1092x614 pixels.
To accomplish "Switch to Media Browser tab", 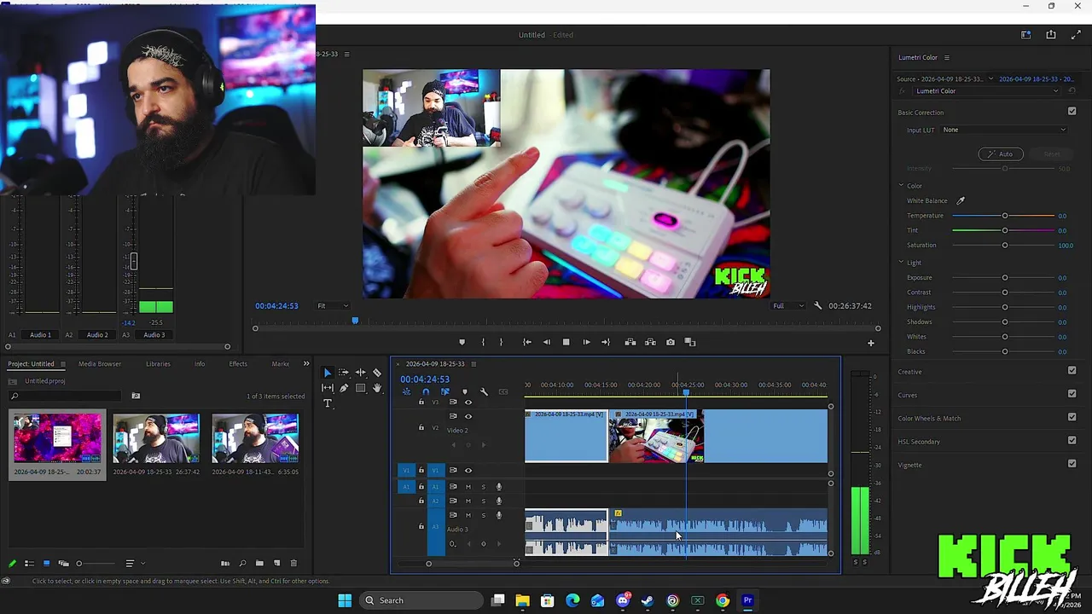I will point(100,364).
